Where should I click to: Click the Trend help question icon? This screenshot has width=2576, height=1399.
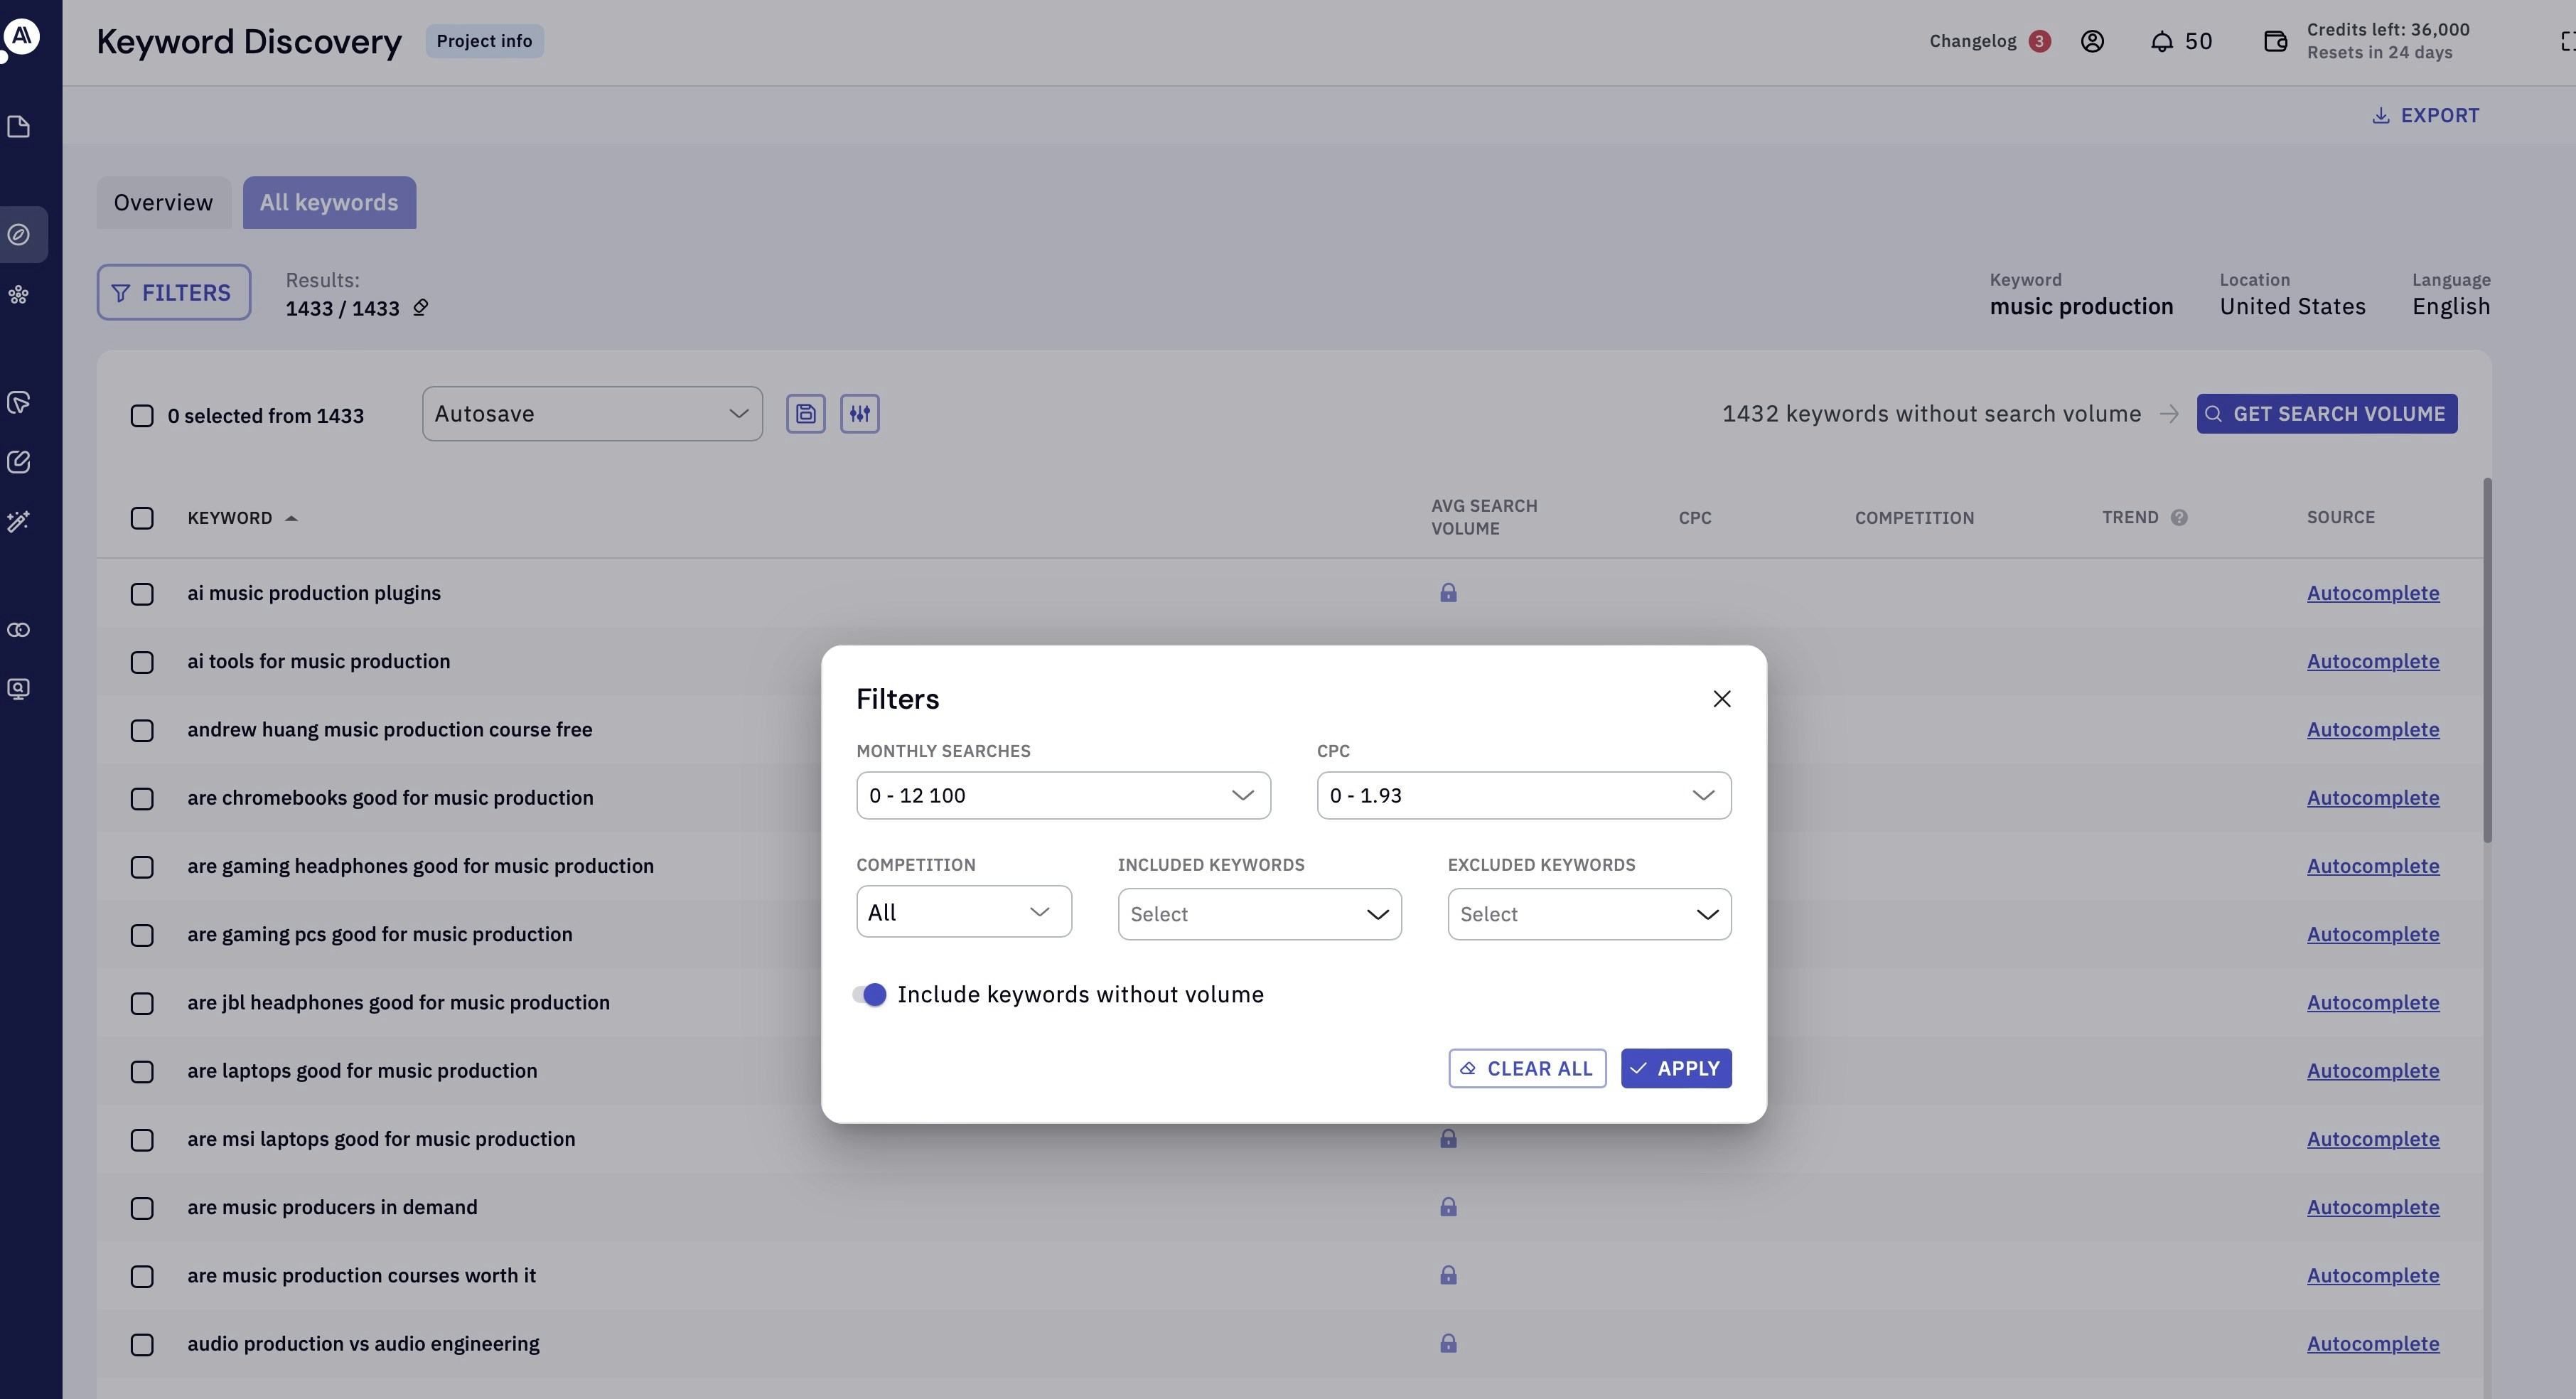point(2179,518)
